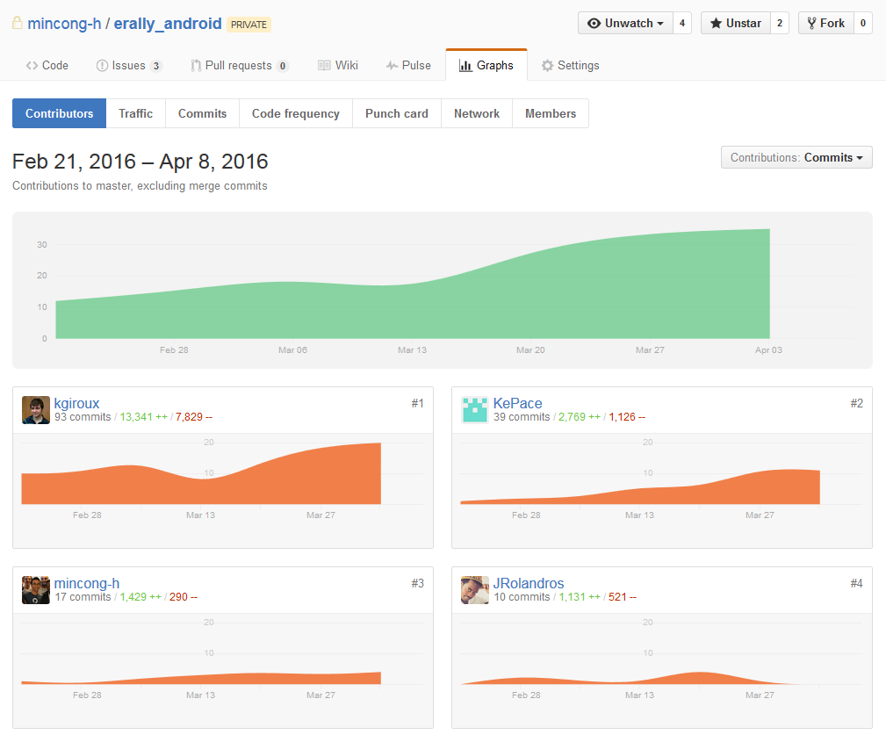This screenshot has width=886, height=742.
Task: Click the Wiki book icon
Action: point(324,66)
